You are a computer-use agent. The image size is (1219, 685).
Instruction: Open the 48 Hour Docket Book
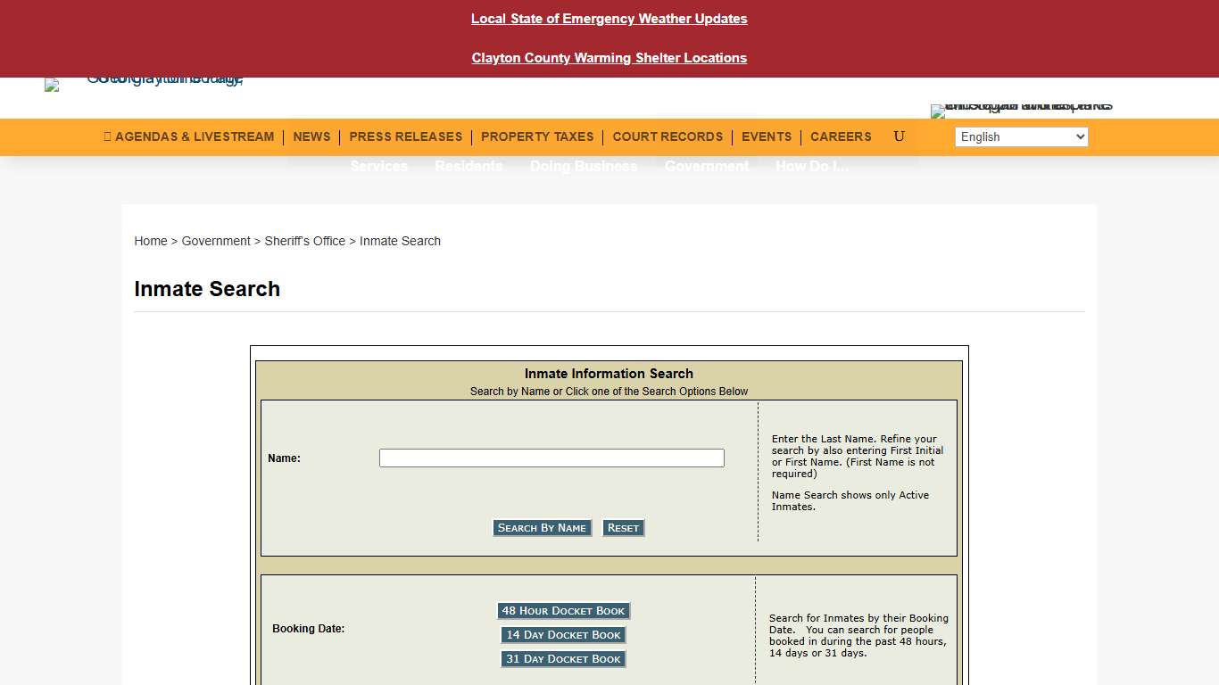point(563,610)
